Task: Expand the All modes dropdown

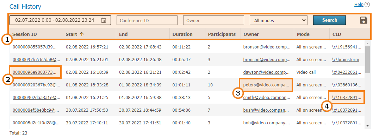Action: point(279,20)
